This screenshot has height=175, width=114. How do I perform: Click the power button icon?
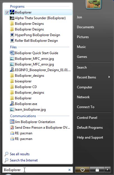[x=82, y=170]
